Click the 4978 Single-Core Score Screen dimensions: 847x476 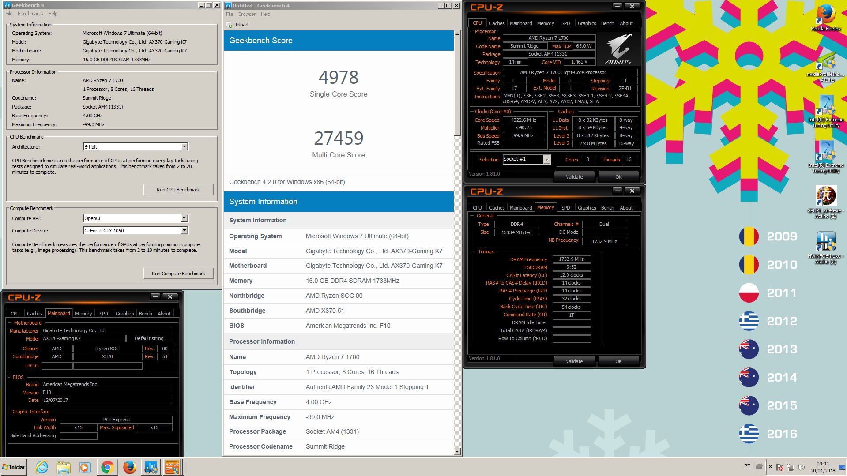point(339,78)
